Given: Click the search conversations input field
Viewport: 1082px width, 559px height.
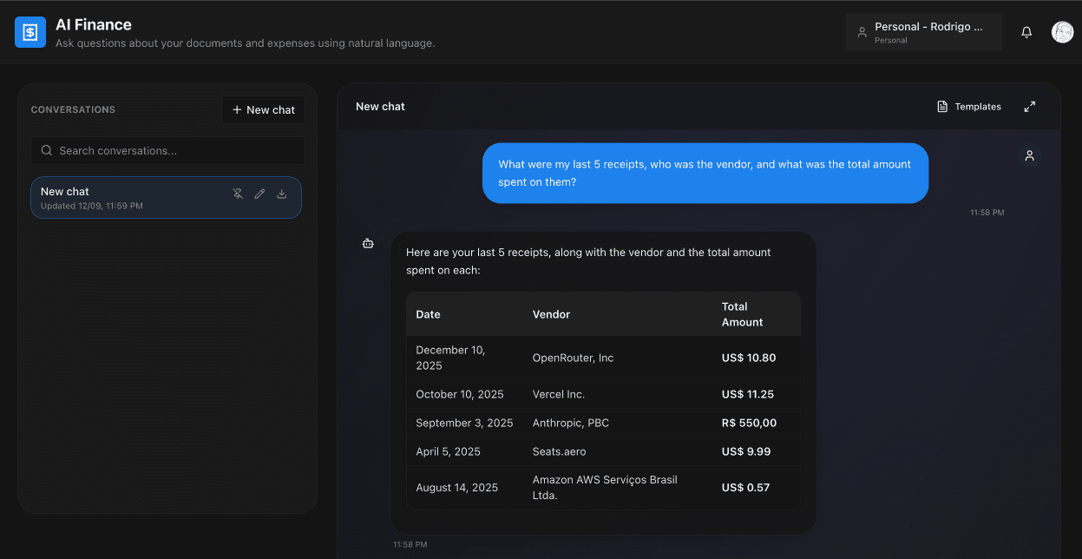Looking at the screenshot, I should coord(167,150).
